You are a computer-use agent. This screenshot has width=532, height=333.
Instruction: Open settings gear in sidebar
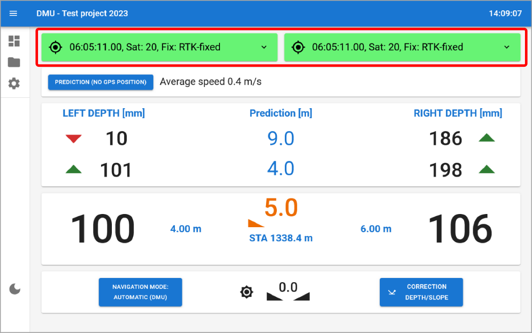14,84
